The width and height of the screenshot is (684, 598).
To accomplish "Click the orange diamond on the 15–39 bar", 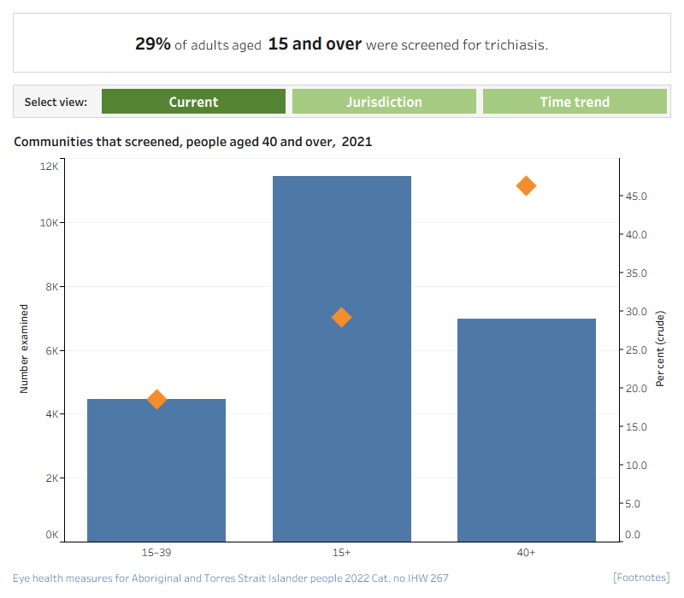I will [156, 399].
